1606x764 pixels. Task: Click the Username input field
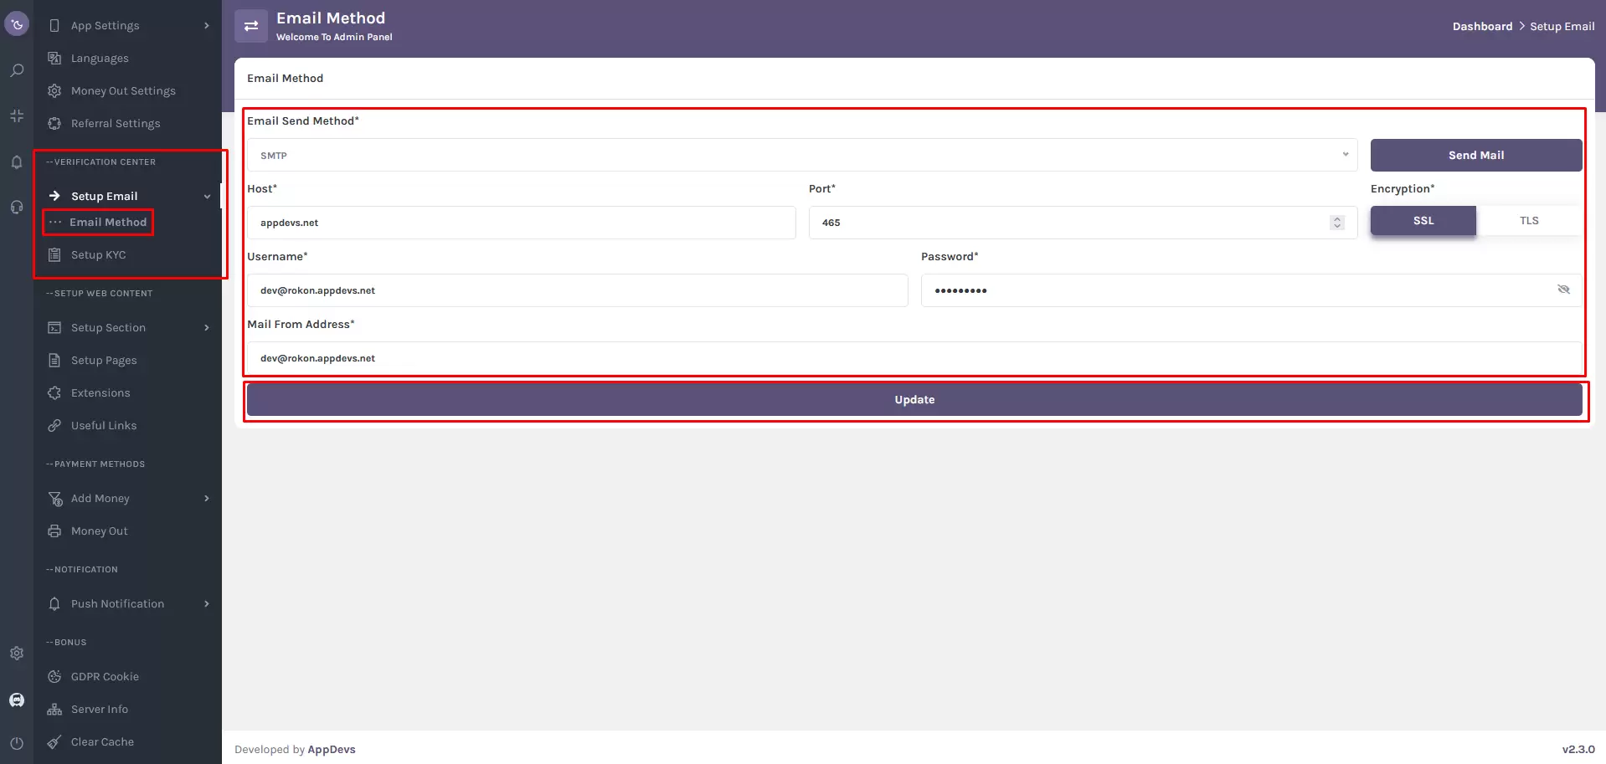point(577,290)
